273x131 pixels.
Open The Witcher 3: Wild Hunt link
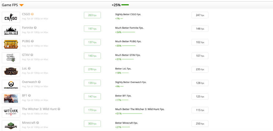click(x=39, y=109)
